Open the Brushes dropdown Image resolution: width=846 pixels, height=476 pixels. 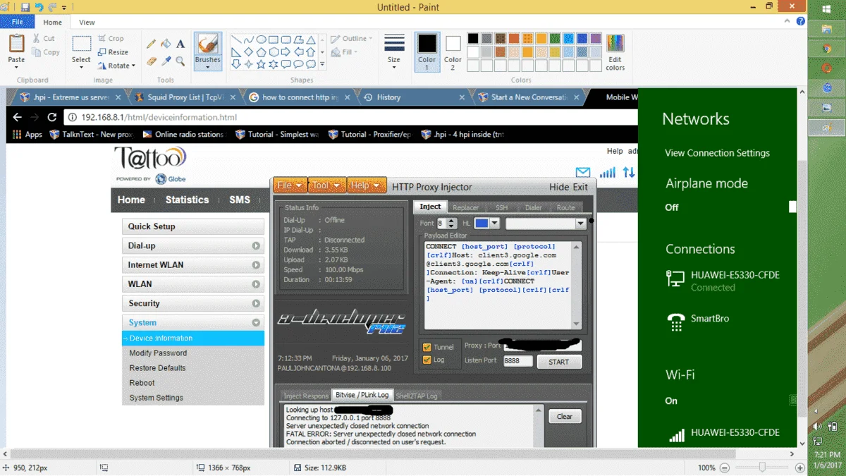207,68
